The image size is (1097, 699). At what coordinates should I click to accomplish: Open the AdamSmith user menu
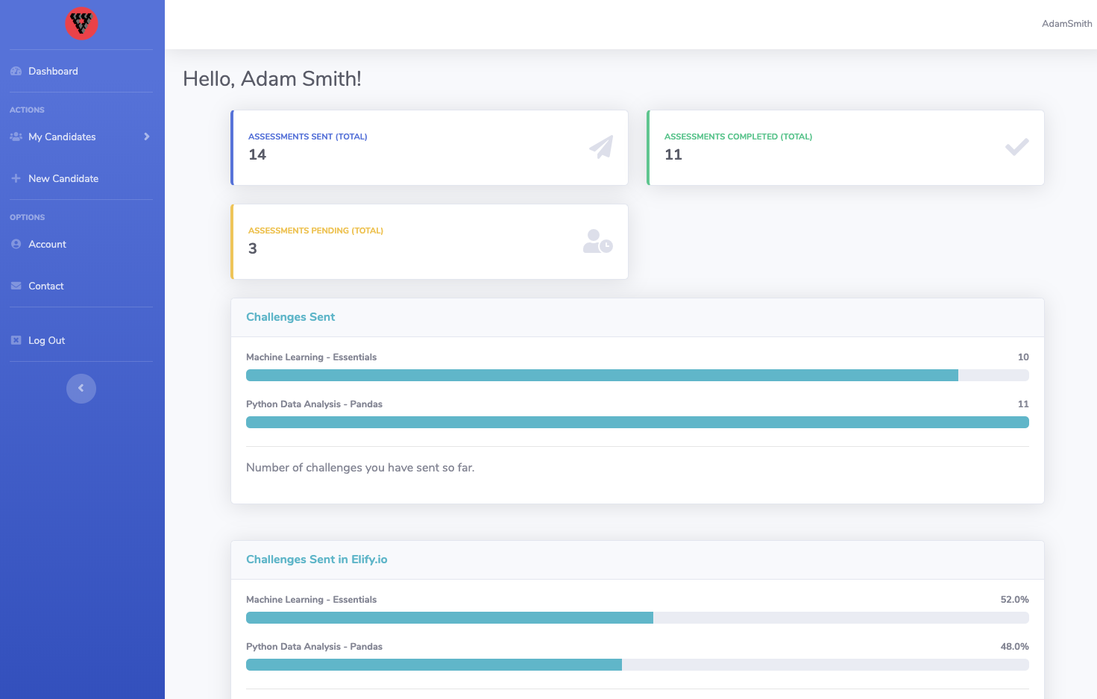coord(1066,24)
